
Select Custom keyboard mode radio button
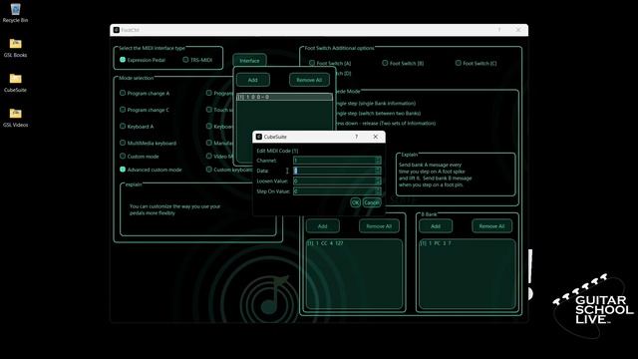pos(209,170)
